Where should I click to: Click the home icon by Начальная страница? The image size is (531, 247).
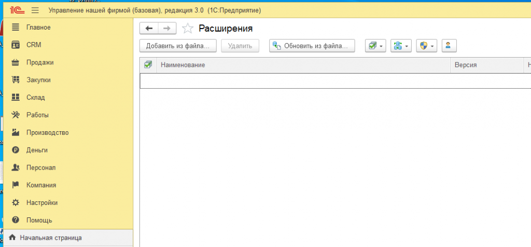coord(12,238)
